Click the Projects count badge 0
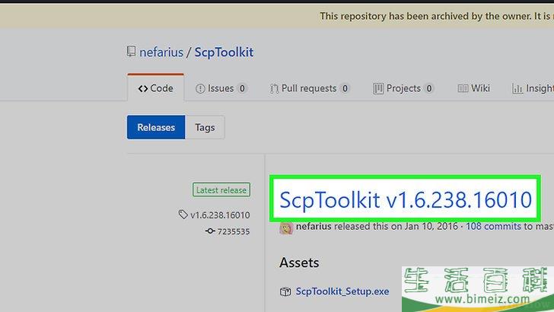554x312 pixels. (429, 88)
